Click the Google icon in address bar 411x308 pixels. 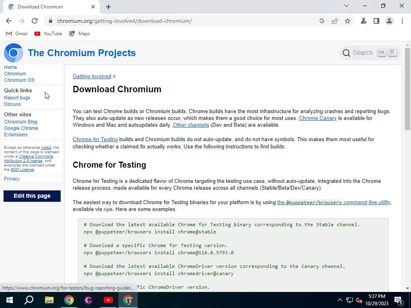click(322, 21)
